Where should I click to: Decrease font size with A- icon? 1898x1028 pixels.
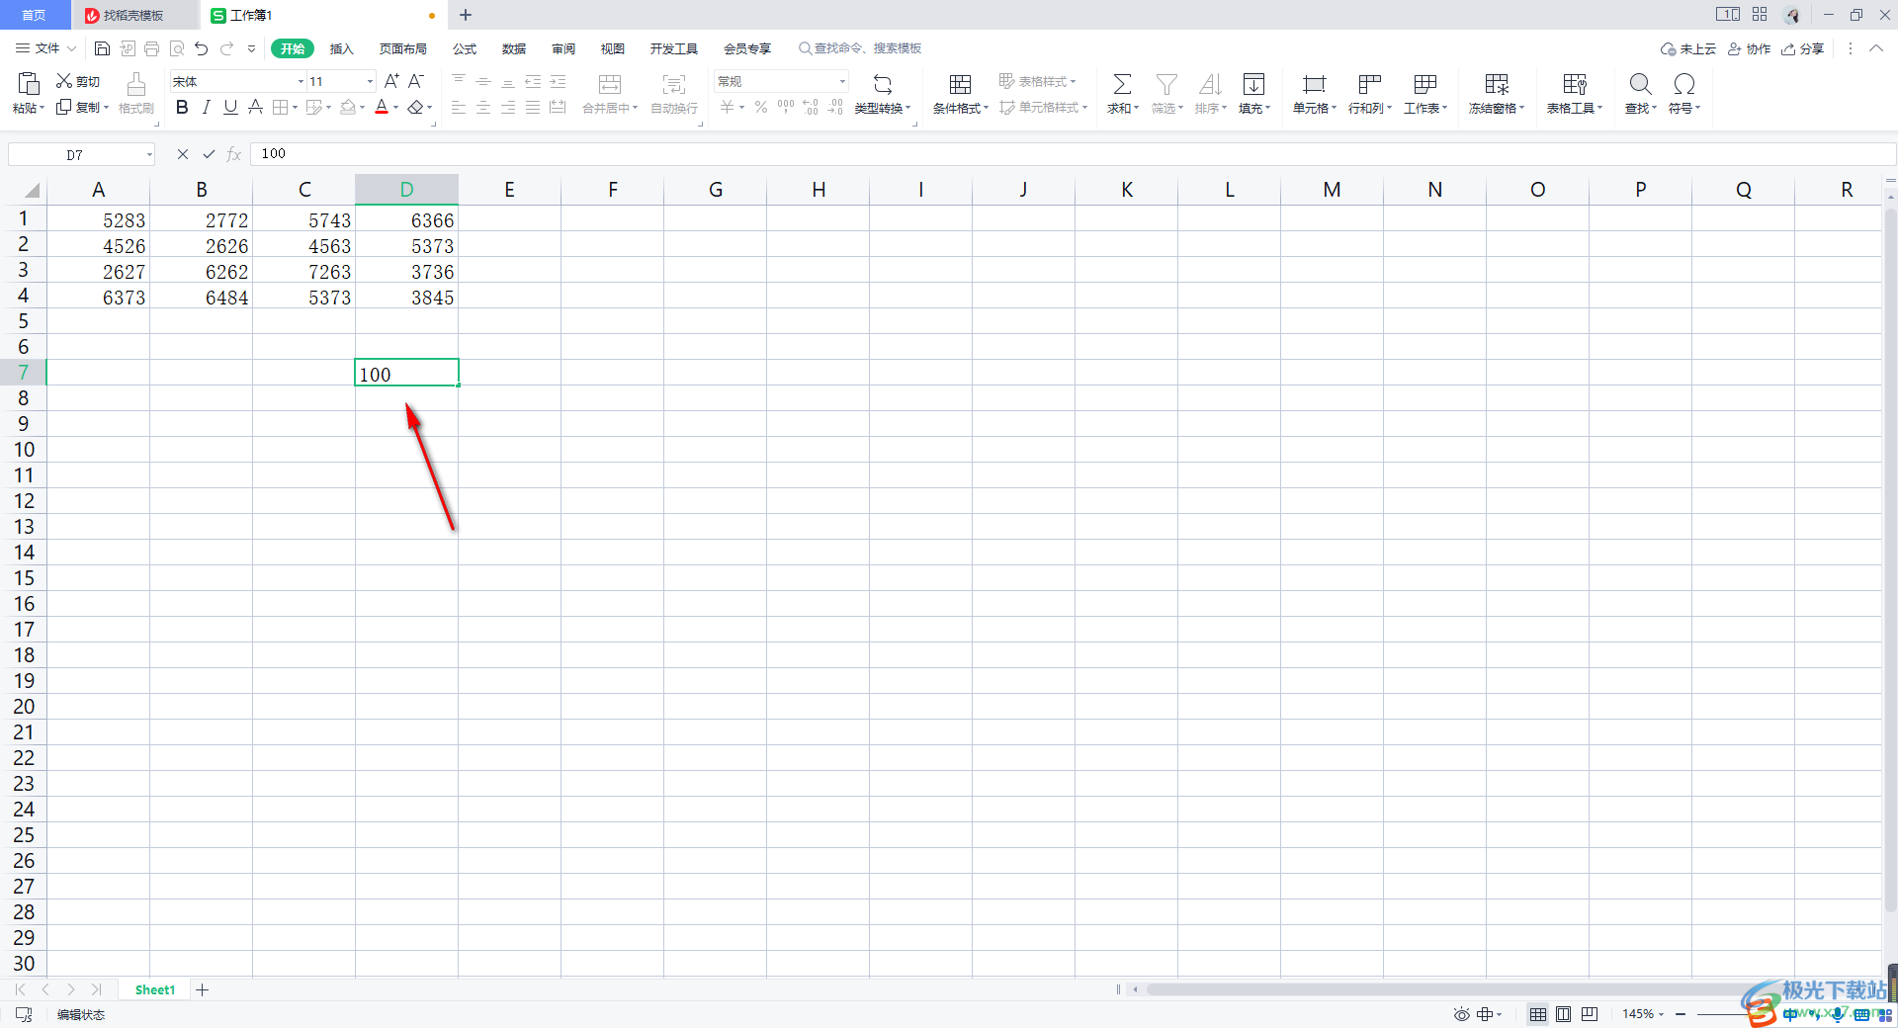pos(416,81)
